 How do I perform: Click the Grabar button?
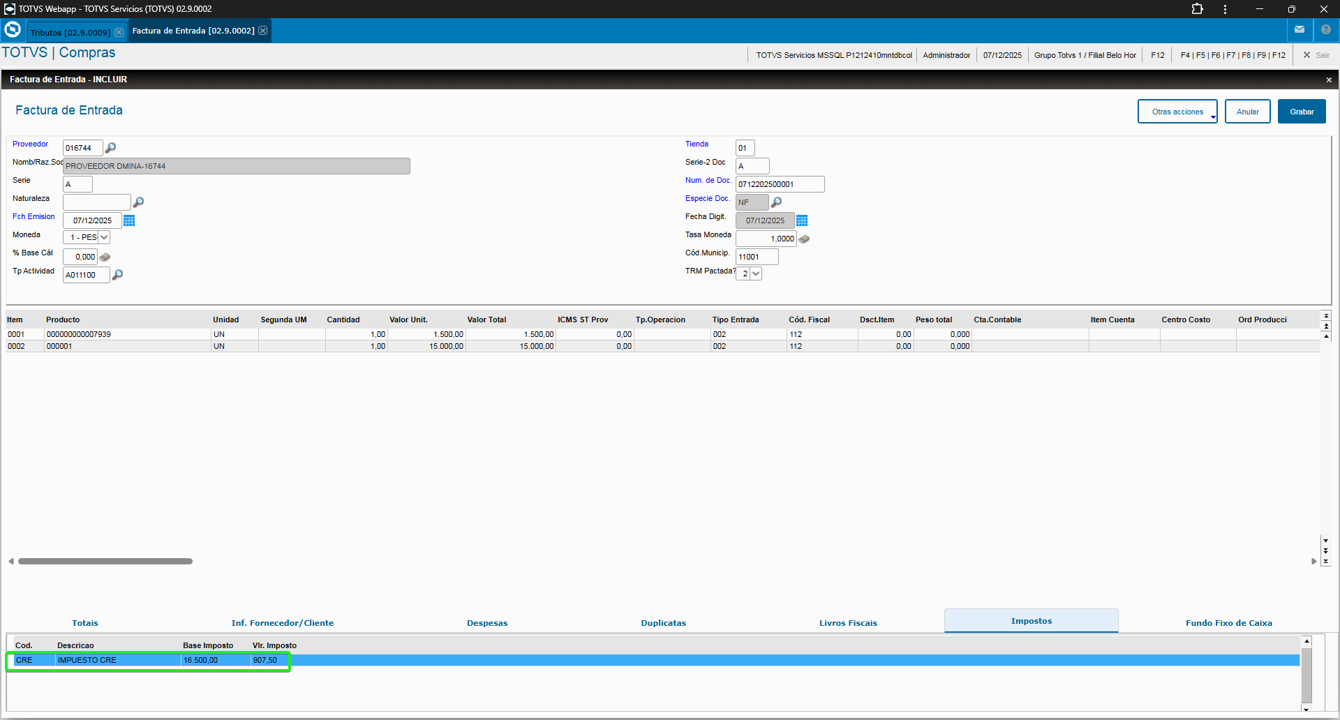pyautogui.click(x=1302, y=112)
